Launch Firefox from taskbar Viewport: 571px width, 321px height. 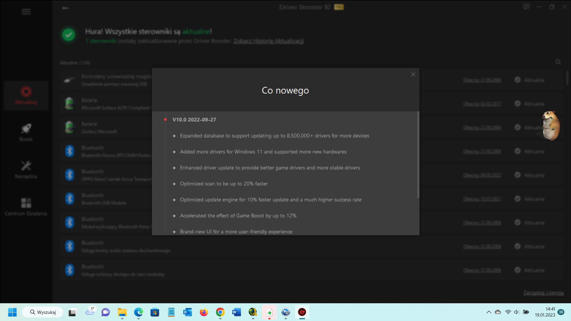click(204, 312)
